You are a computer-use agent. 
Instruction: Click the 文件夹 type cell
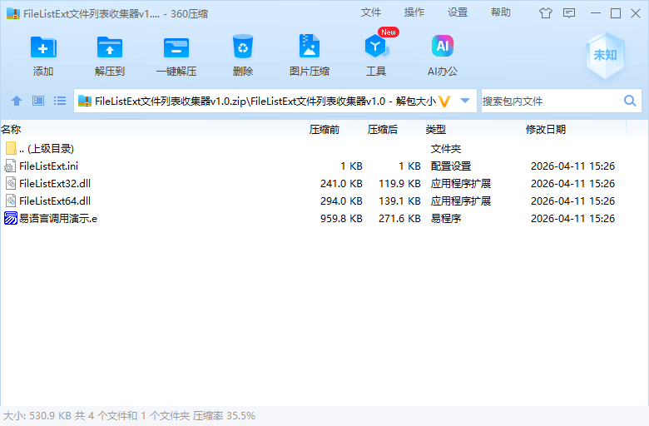(446, 149)
